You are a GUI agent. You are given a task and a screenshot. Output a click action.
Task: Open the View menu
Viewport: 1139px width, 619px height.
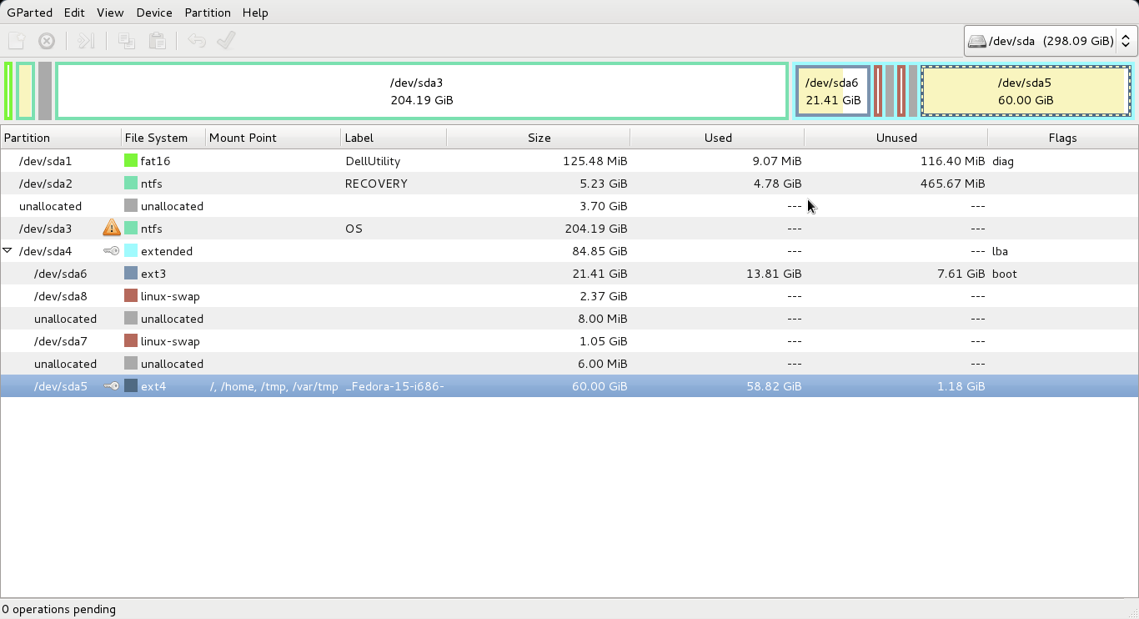coord(109,13)
